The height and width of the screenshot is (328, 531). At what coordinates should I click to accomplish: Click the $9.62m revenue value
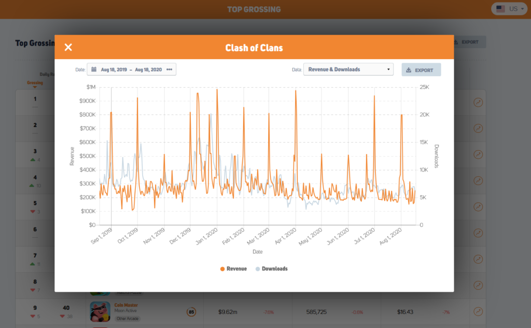coord(228,312)
